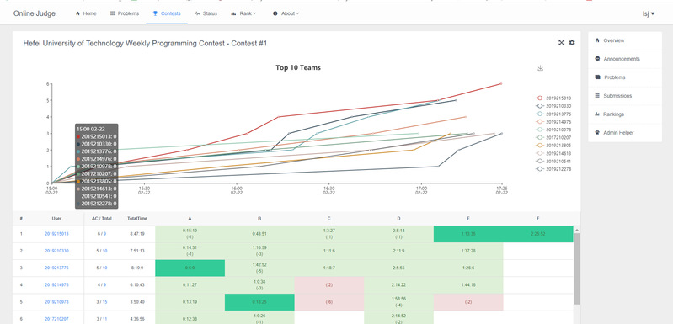Click the fullscreen expand icon
The height and width of the screenshot is (324, 673).
[561, 42]
